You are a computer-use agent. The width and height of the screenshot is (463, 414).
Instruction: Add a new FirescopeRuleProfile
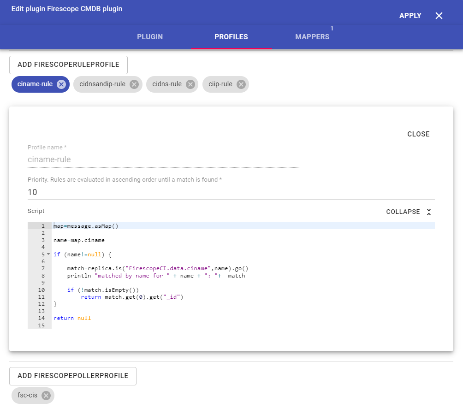68,65
